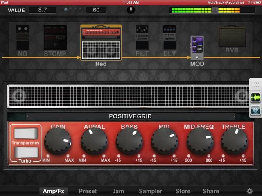
Task: Click the GAIN knob
Action: [x=58, y=141]
